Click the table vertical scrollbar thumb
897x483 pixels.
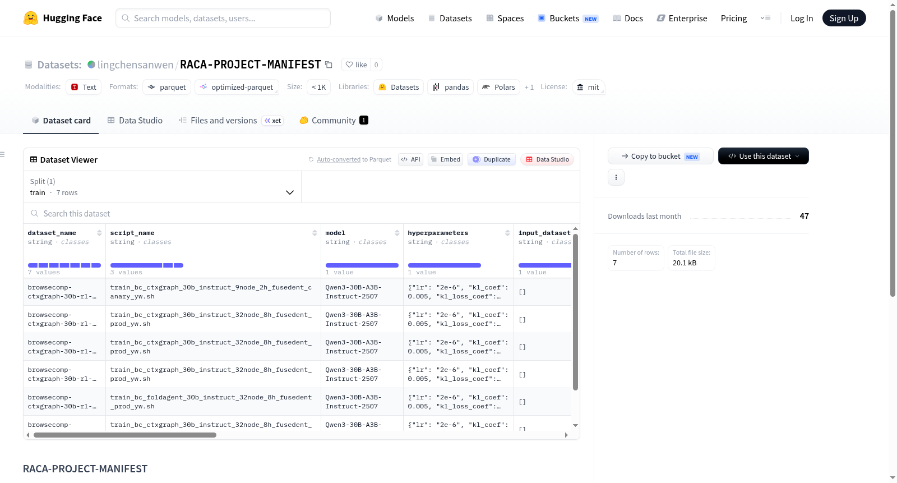(x=575, y=312)
